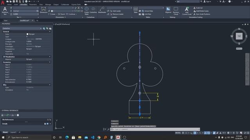Click the Remove Leader tool
250x140 pixels.
point(117,14)
